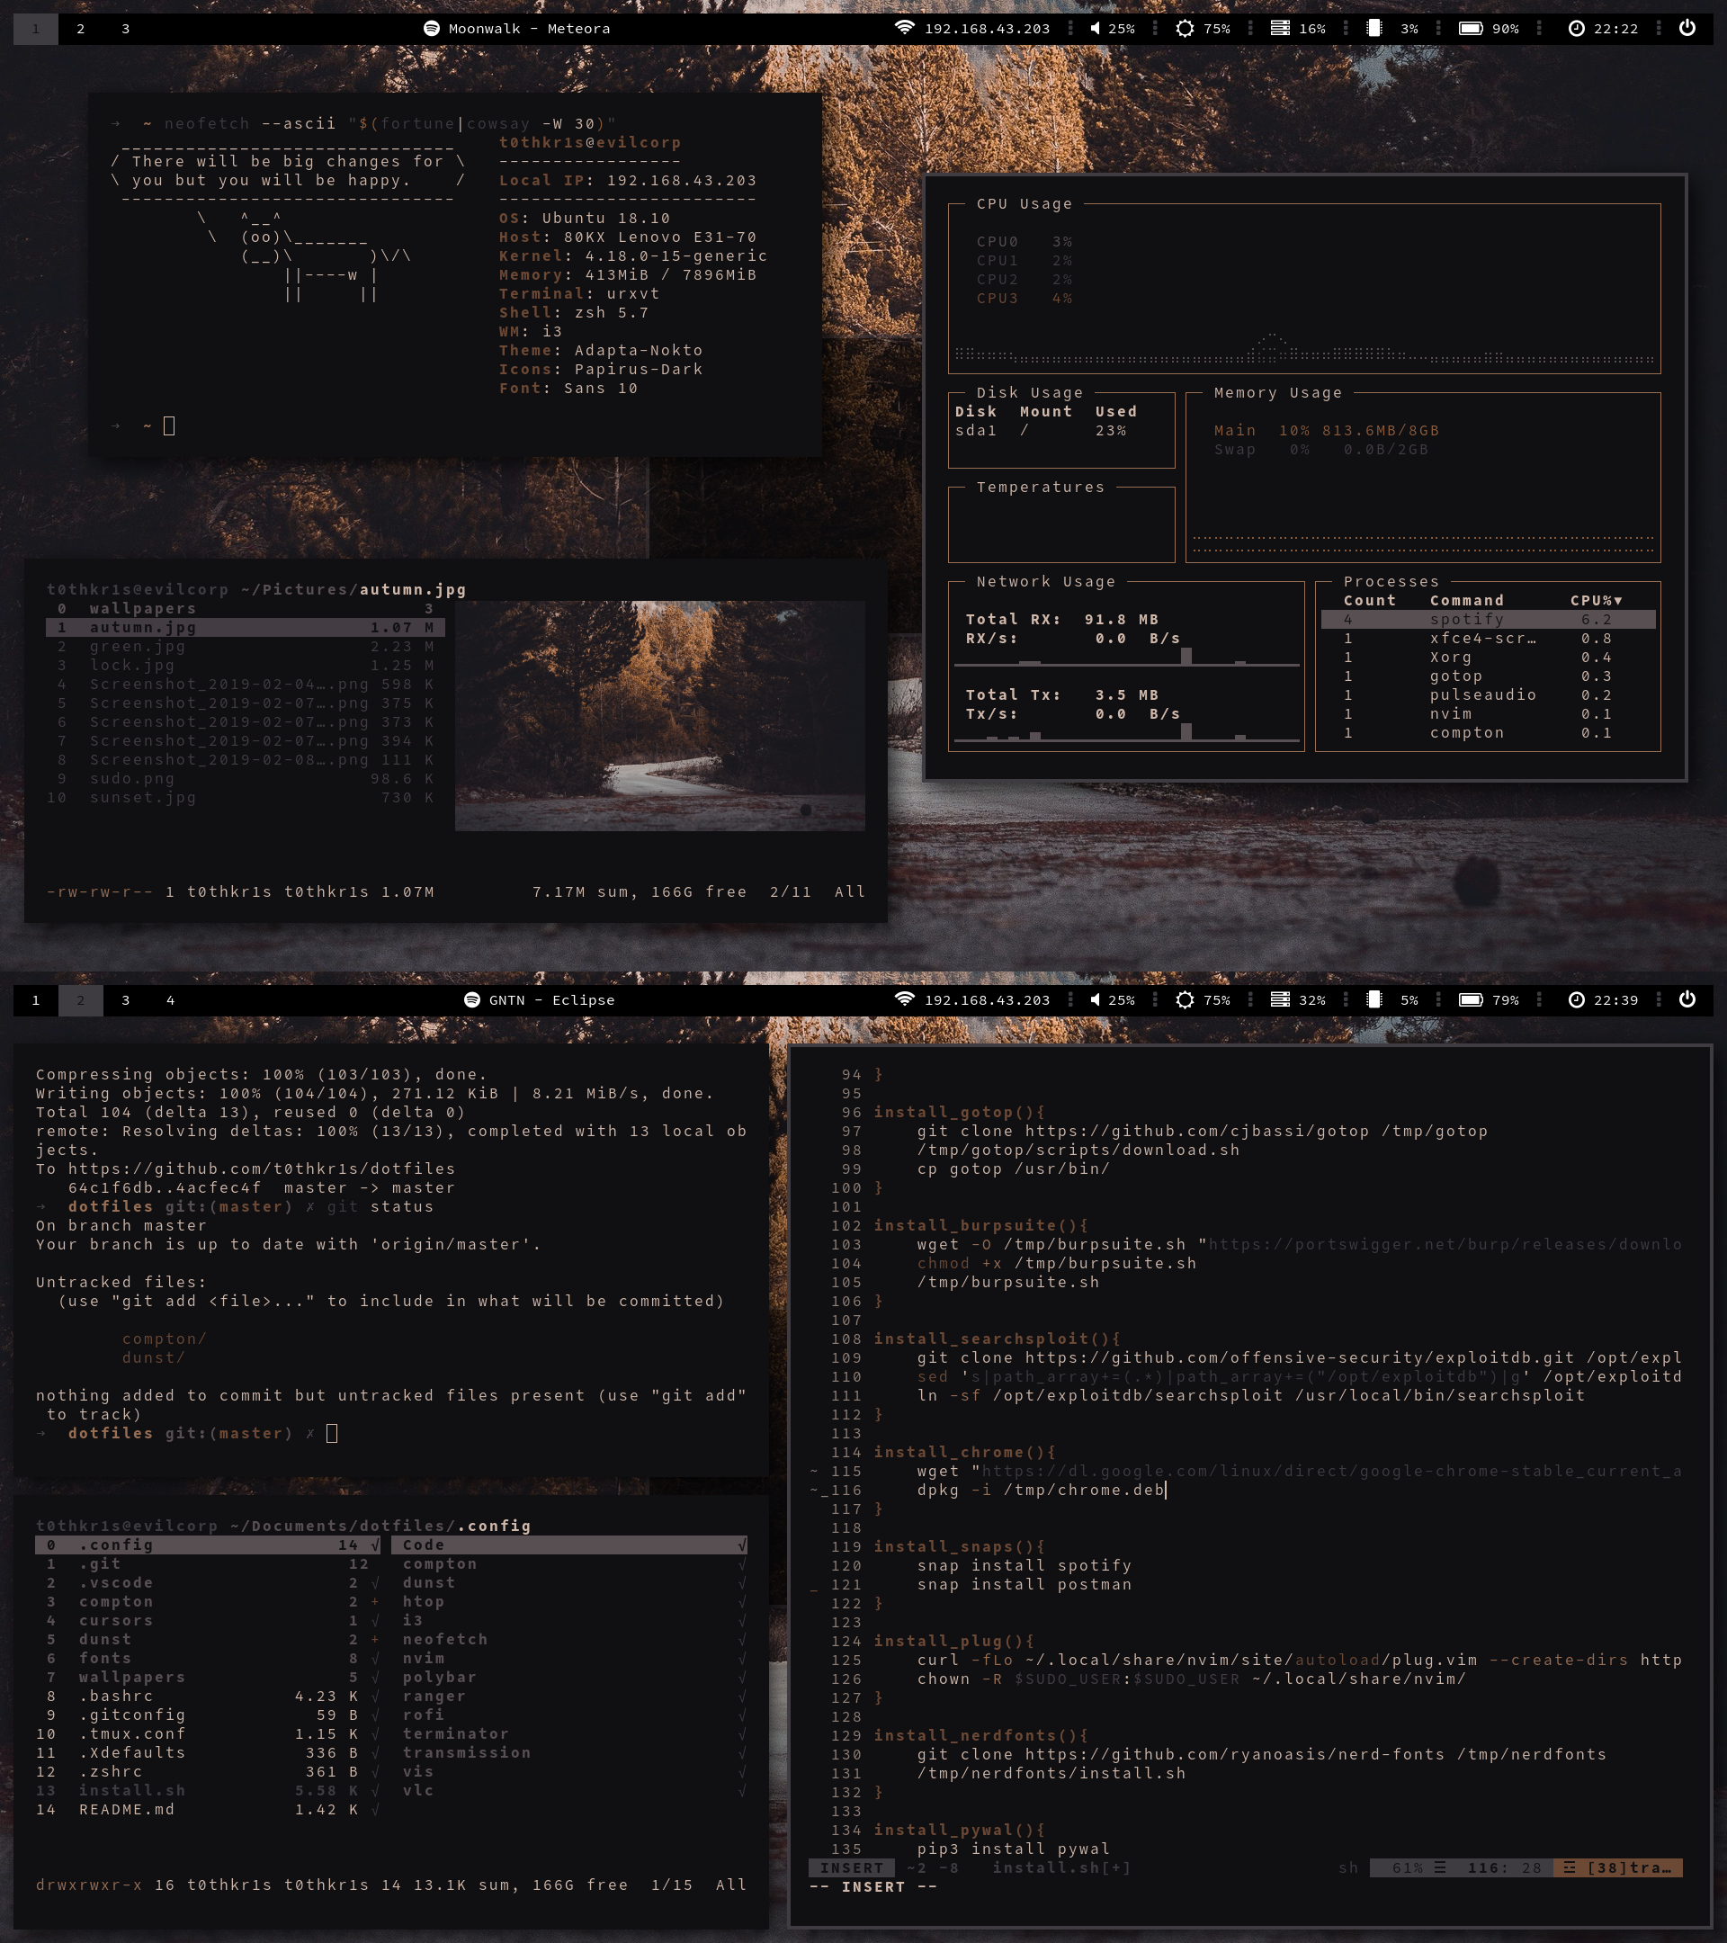The height and width of the screenshot is (1943, 1727).
Task: Click the battery icon showing 90%
Action: [1471, 29]
